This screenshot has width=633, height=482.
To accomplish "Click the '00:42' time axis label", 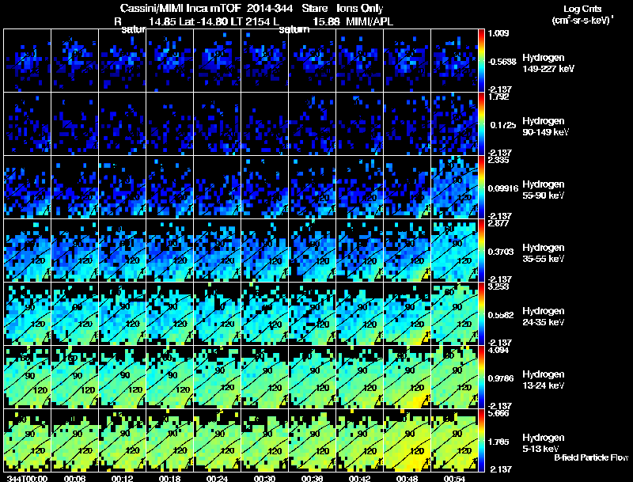I will pyautogui.click(x=359, y=478).
